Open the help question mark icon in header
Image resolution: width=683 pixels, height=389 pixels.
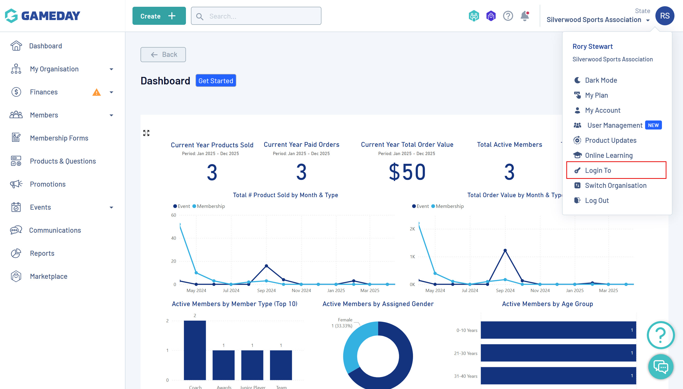pos(508,16)
